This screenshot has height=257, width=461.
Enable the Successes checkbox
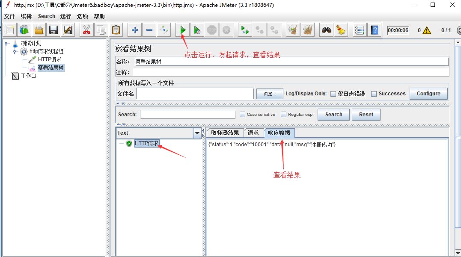point(374,94)
